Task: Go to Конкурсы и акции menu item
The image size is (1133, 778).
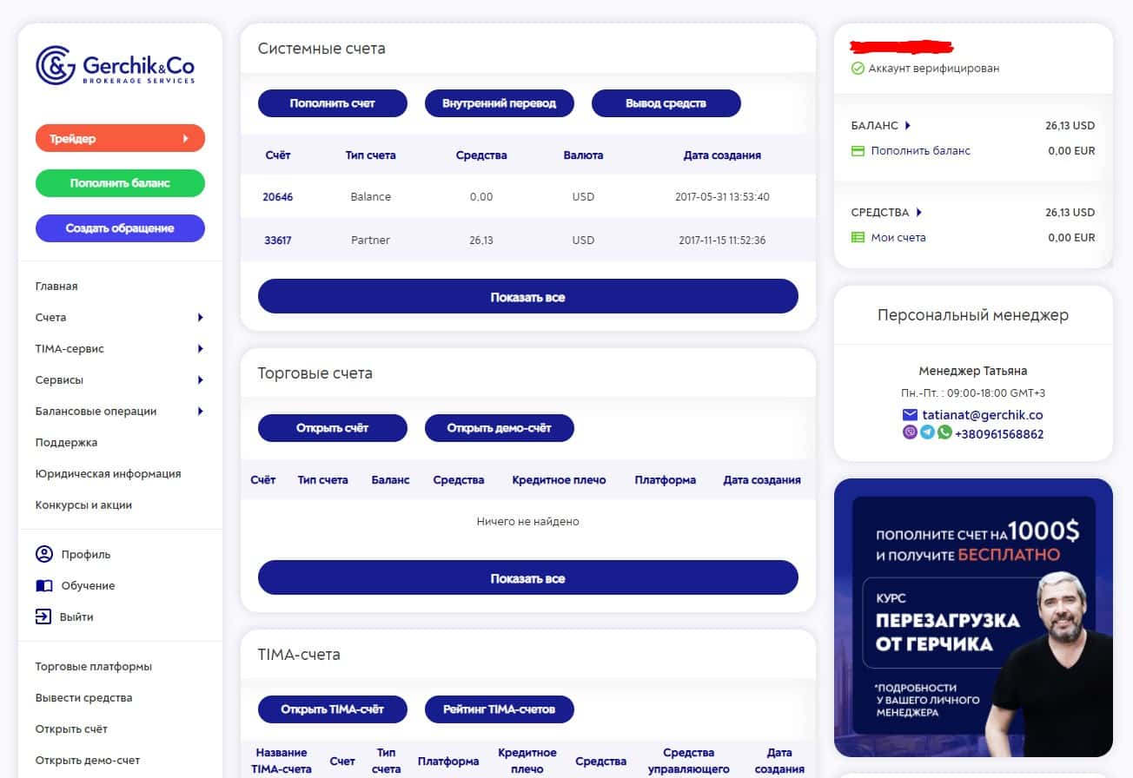Action: pos(83,505)
